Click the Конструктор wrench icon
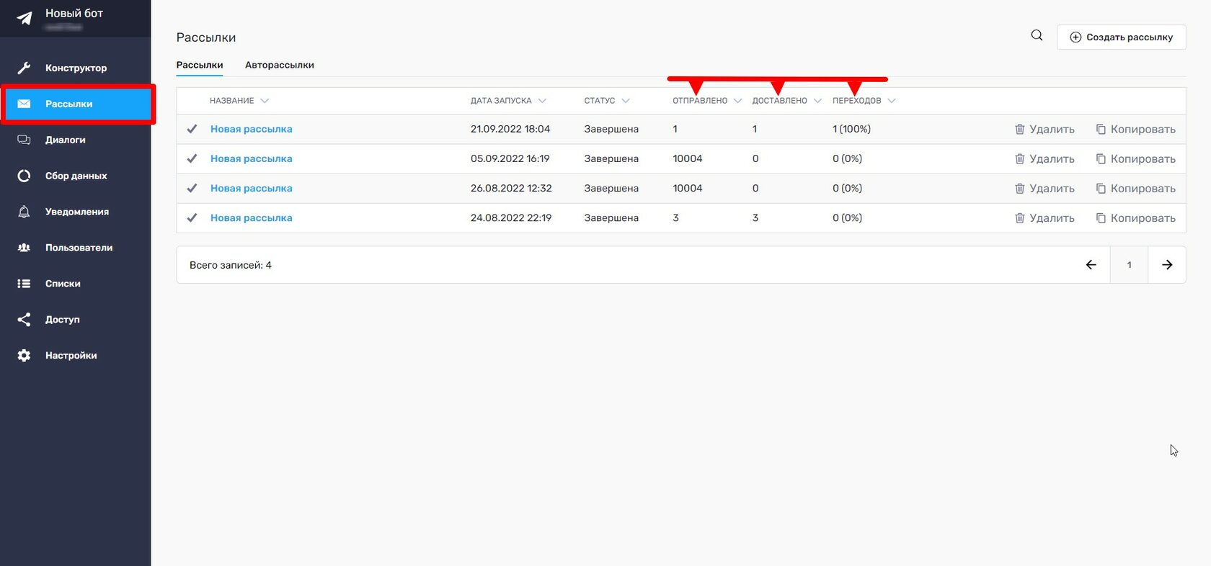The width and height of the screenshot is (1211, 566). point(24,68)
